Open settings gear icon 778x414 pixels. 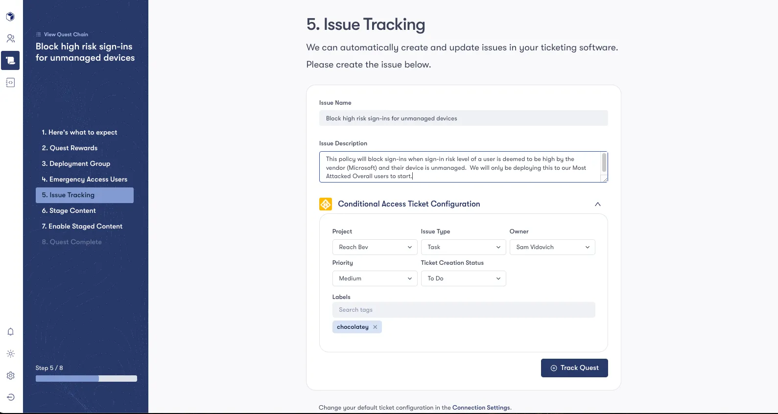10,375
